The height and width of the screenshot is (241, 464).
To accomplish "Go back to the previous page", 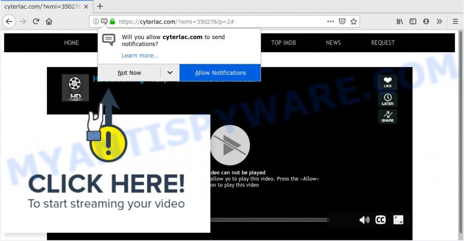I will 9,22.
